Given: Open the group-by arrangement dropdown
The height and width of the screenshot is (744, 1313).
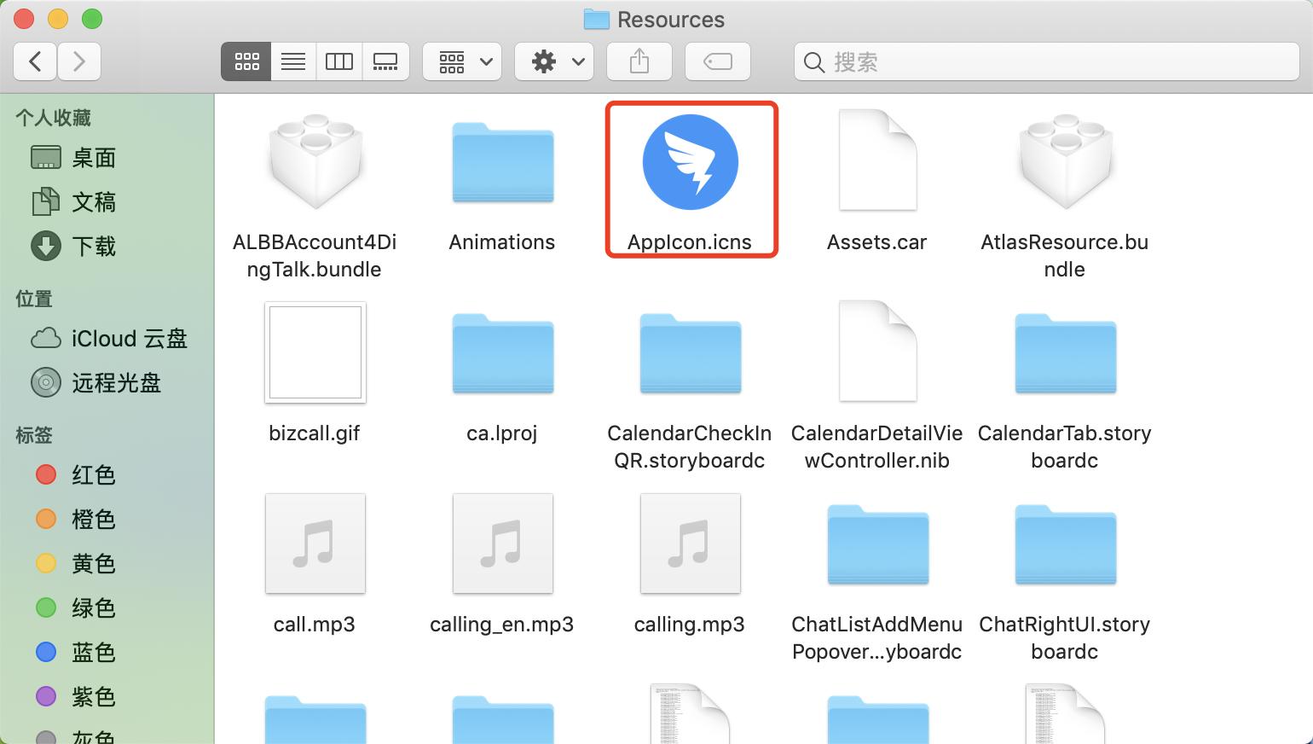Looking at the screenshot, I should pos(462,61).
